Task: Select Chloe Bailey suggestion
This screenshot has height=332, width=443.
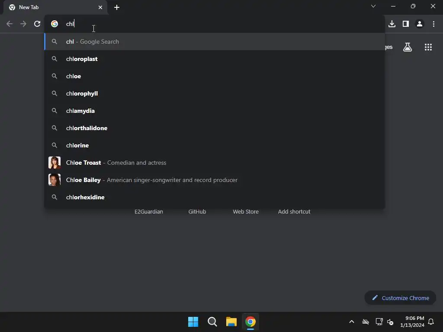Action: (x=215, y=180)
